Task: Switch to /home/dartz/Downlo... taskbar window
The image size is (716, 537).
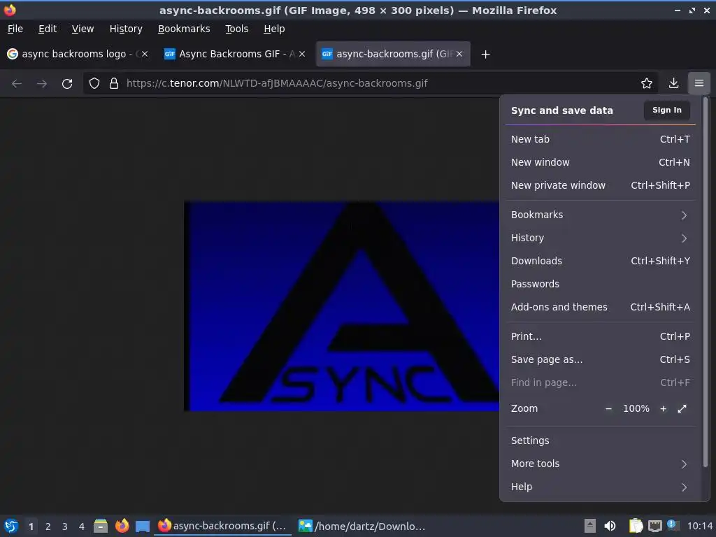Action: (x=361, y=526)
